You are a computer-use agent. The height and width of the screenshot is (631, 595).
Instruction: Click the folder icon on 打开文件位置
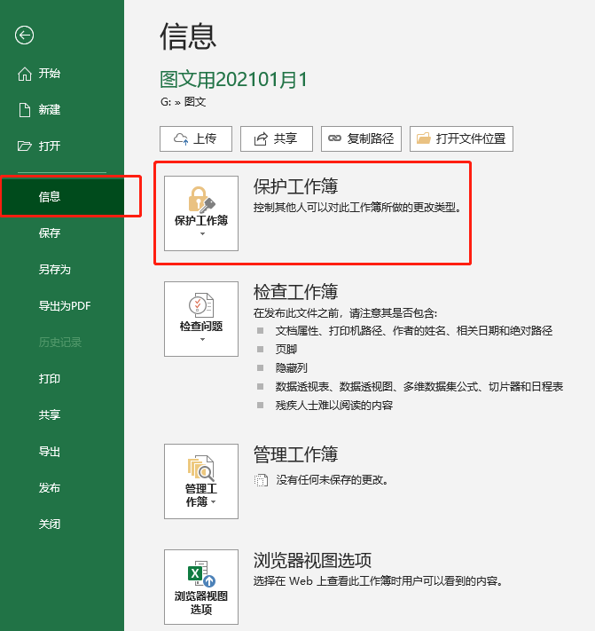click(x=423, y=138)
